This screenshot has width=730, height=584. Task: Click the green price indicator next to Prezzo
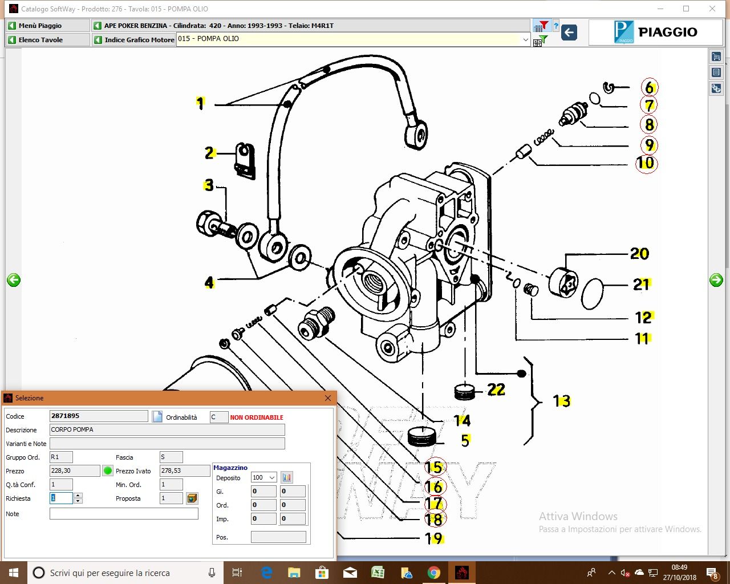(108, 471)
